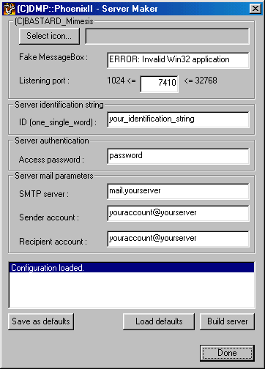Focus the ID identification string field
This screenshot has height=369, width=265.
click(x=178, y=119)
